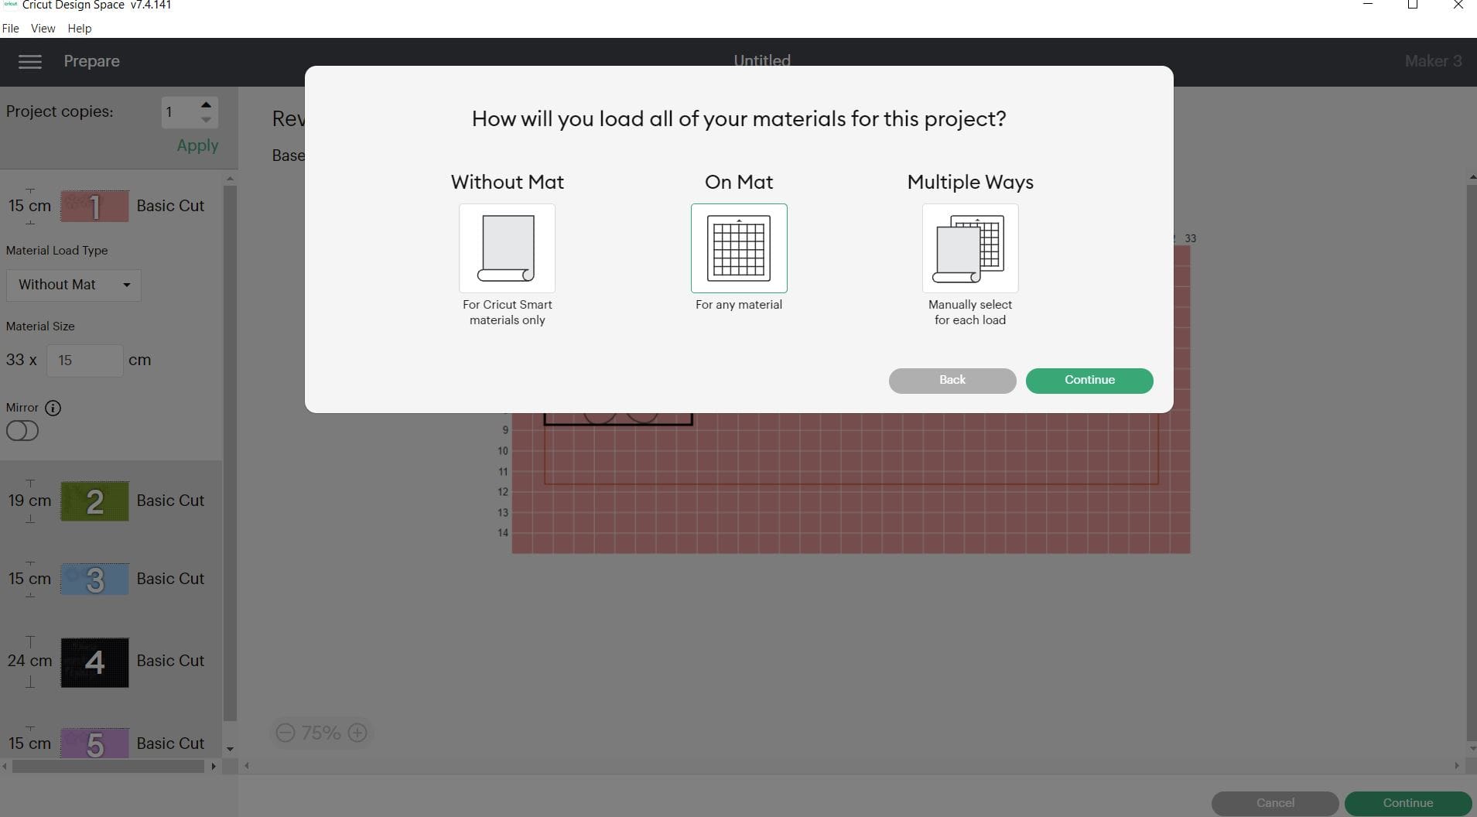This screenshot has height=817, width=1477.
Task: Click Basic Cut label for mat 4
Action: coord(170,661)
